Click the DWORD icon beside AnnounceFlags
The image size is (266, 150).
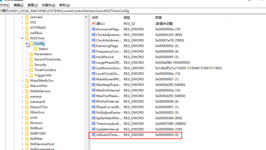point(94,29)
